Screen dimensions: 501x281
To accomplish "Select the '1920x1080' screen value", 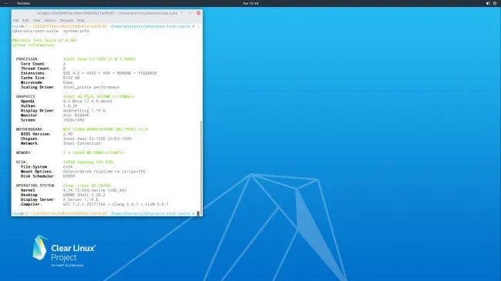I will (73, 120).
